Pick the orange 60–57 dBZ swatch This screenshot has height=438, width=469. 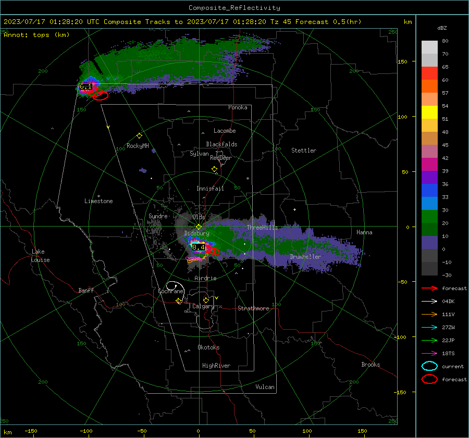[x=429, y=86]
